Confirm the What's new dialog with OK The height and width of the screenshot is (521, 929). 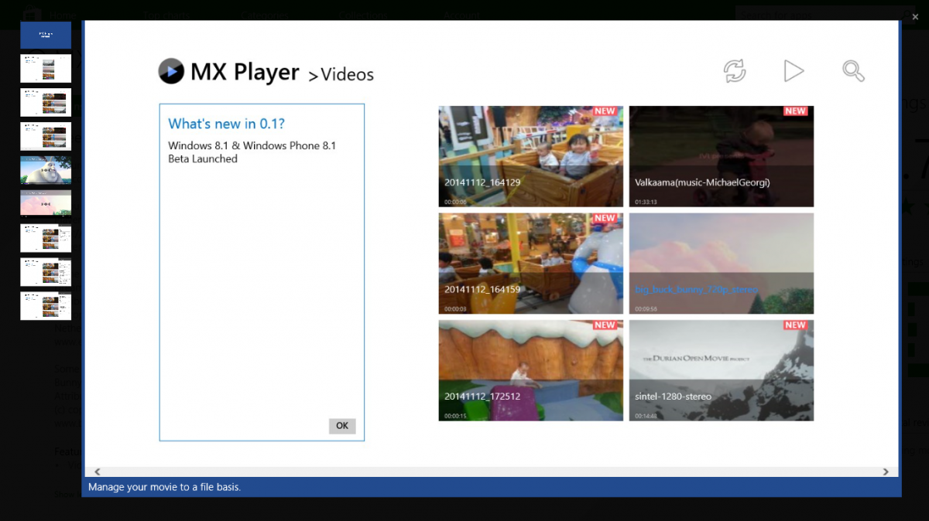click(342, 426)
